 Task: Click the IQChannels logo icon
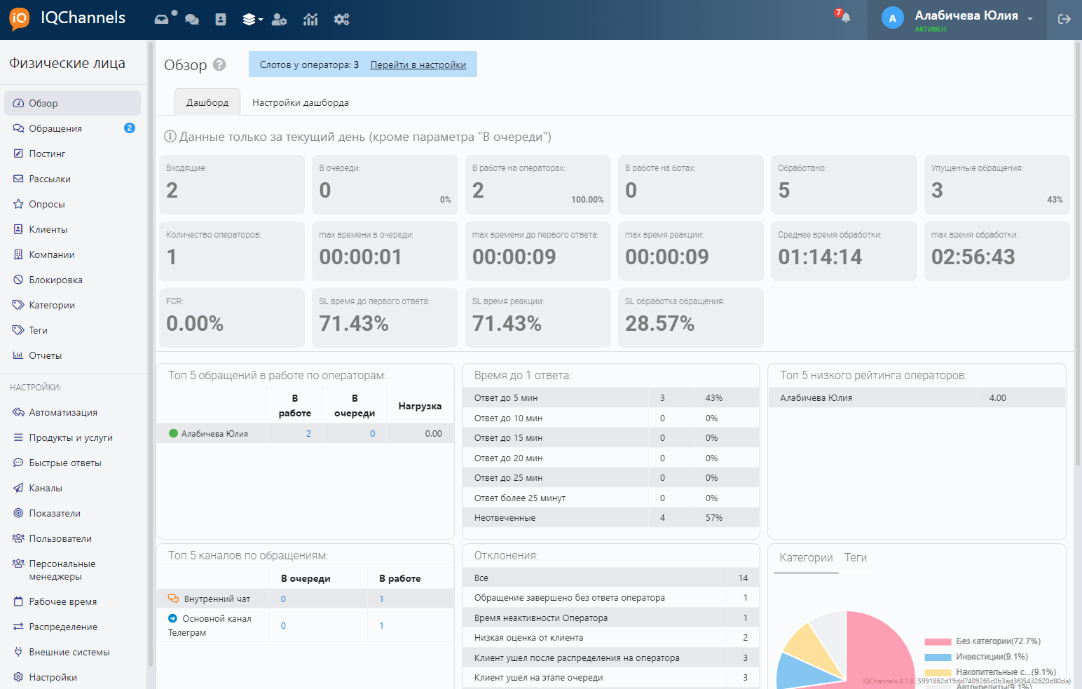pos(20,19)
